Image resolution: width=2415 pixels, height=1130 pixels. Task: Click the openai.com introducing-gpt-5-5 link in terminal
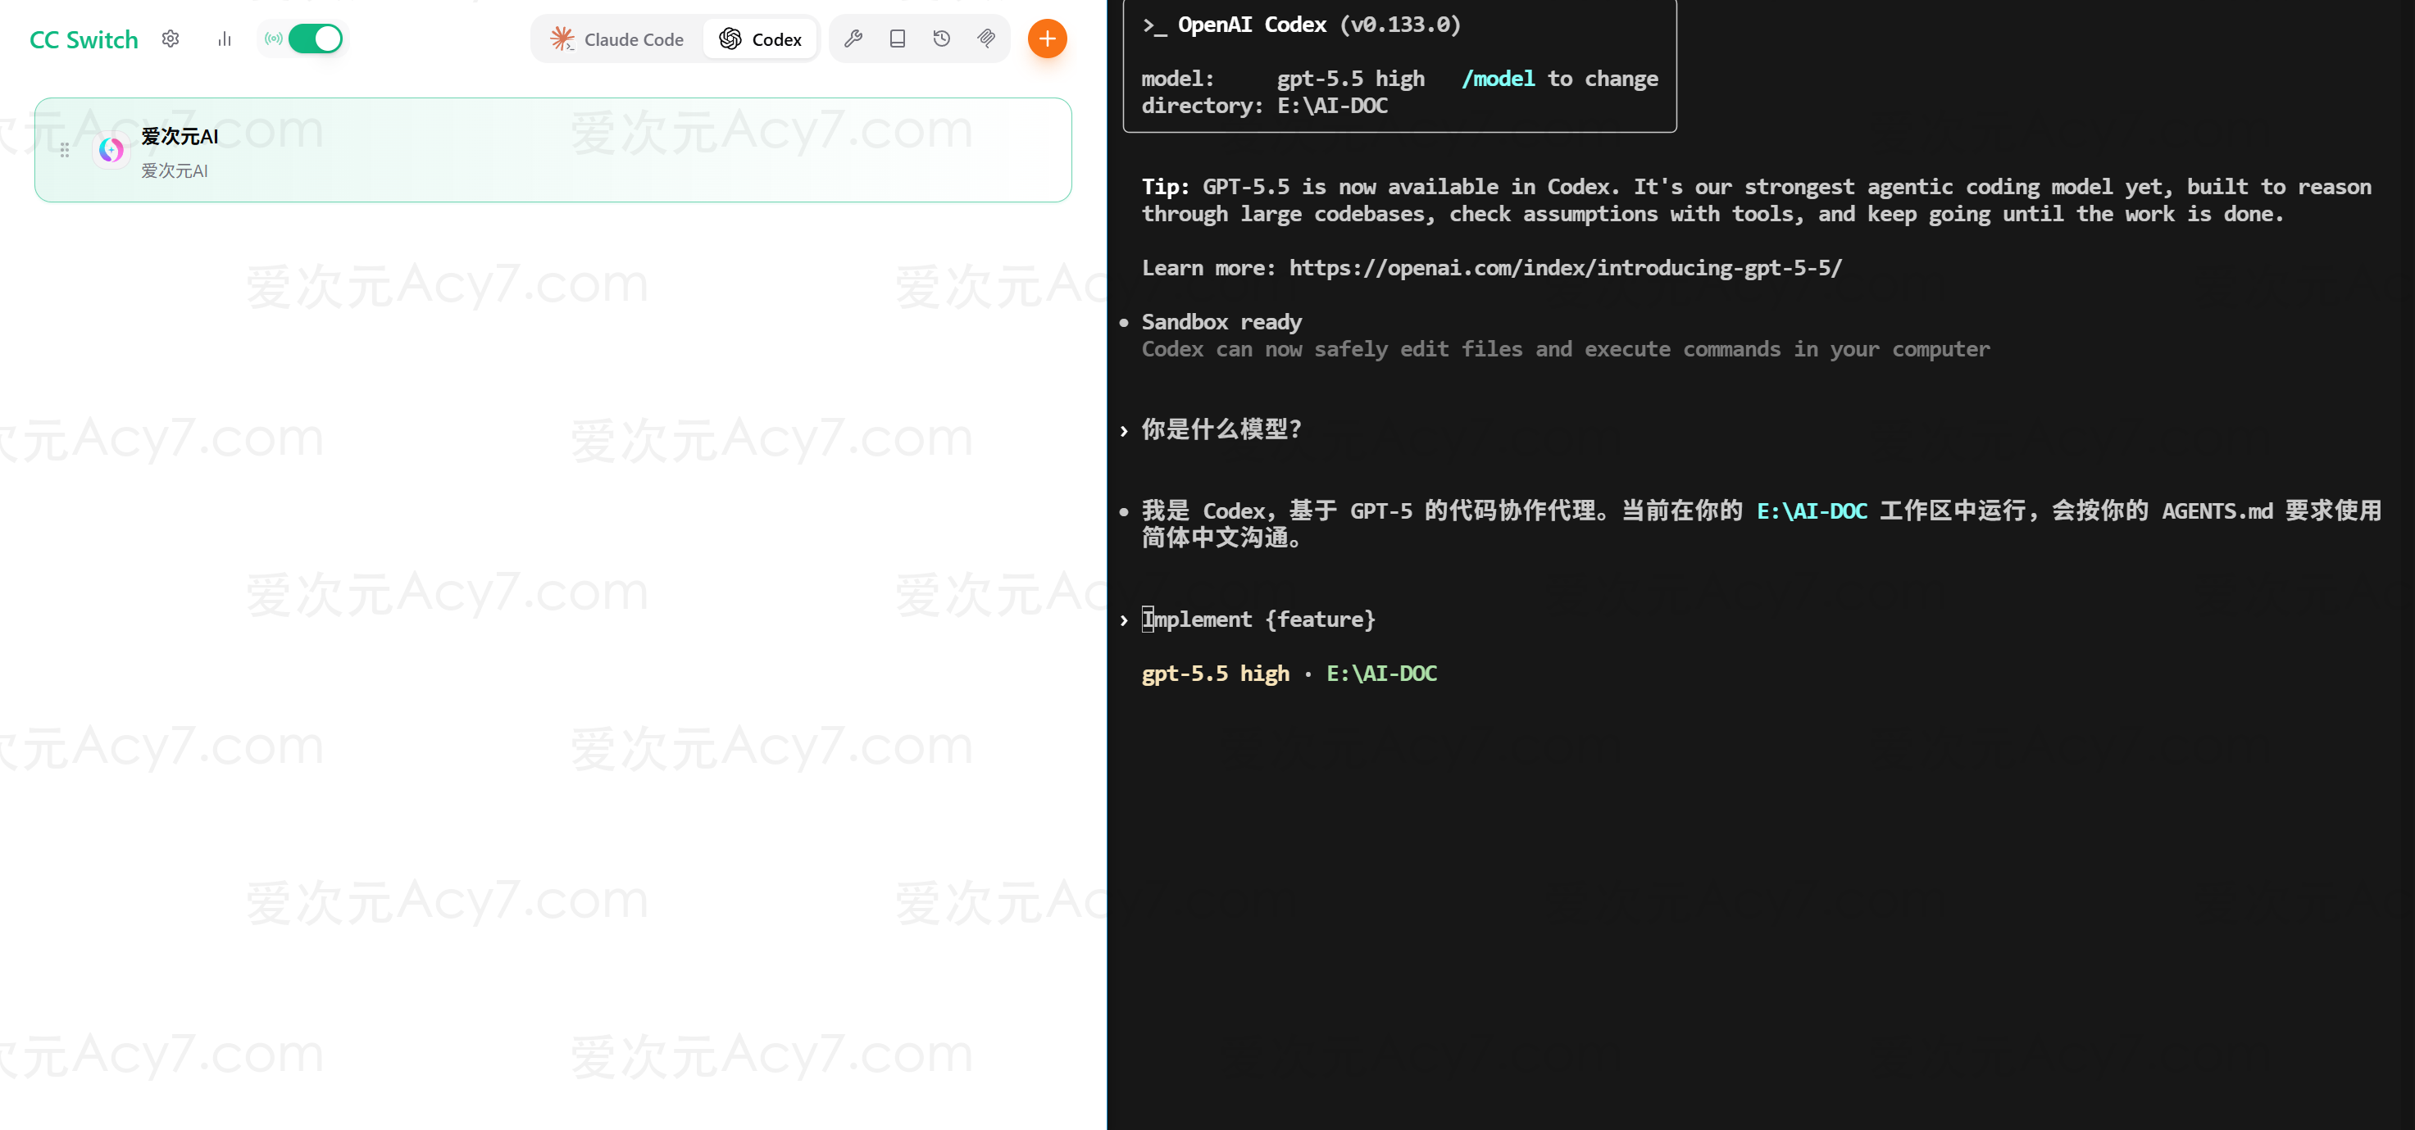(x=1565, y=268)
